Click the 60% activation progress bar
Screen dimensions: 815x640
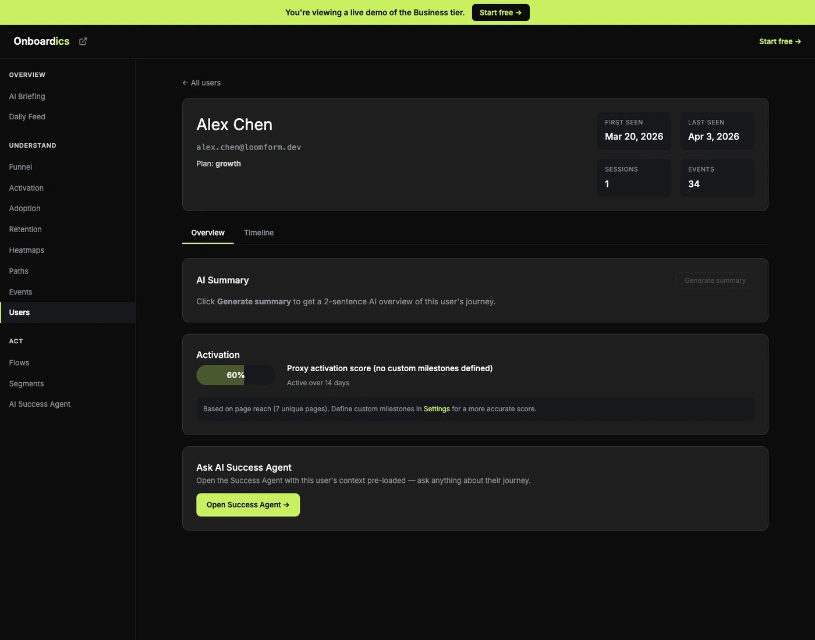point(236,375)
